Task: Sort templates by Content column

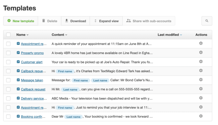Action: pyautogui.click(x=59, y=35)
